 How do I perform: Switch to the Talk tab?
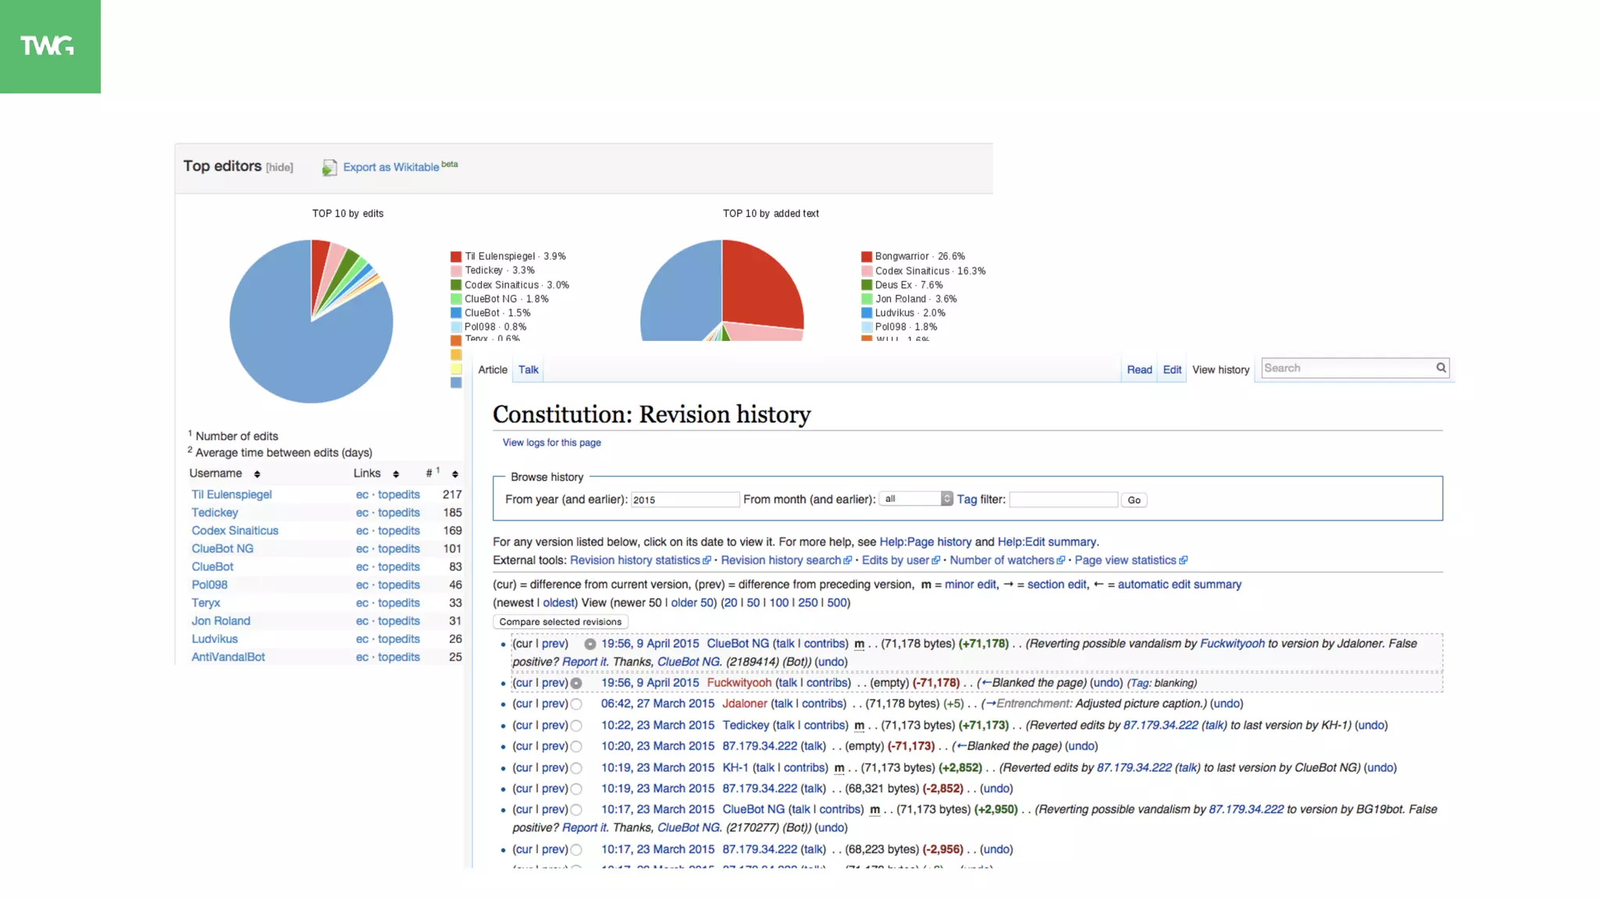click(528, 370)
